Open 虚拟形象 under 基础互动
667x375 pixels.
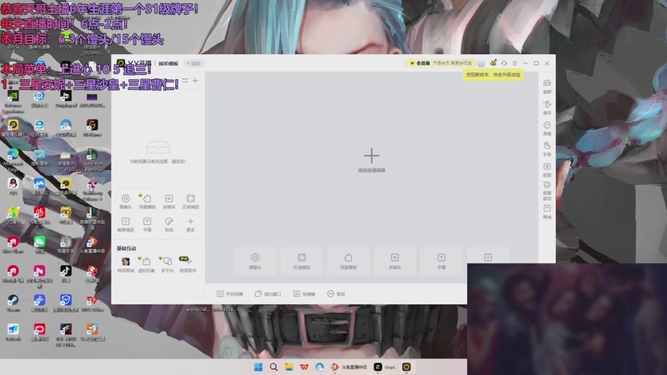click(147, 264)
